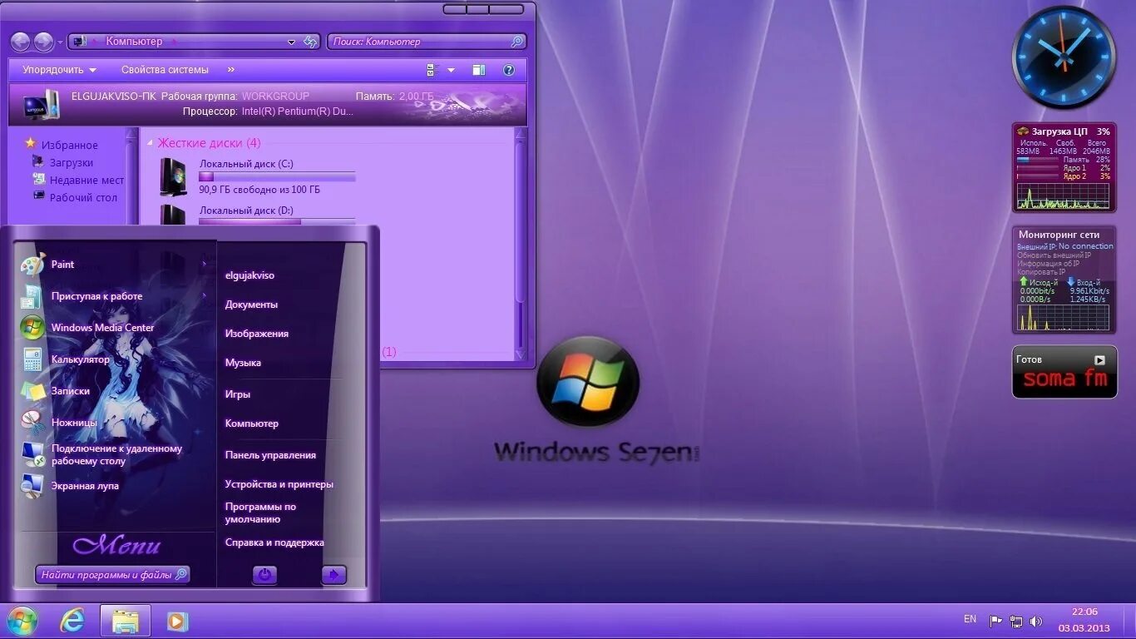The image size is (1136, 639).
Task: Expand the toolbar overflow chevron
Action: pyautogui.click(x=231, y=70)
